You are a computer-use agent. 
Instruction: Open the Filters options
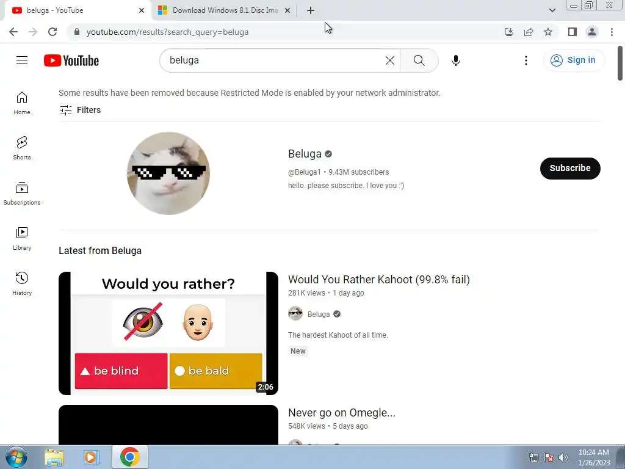[x=80, y=110]
